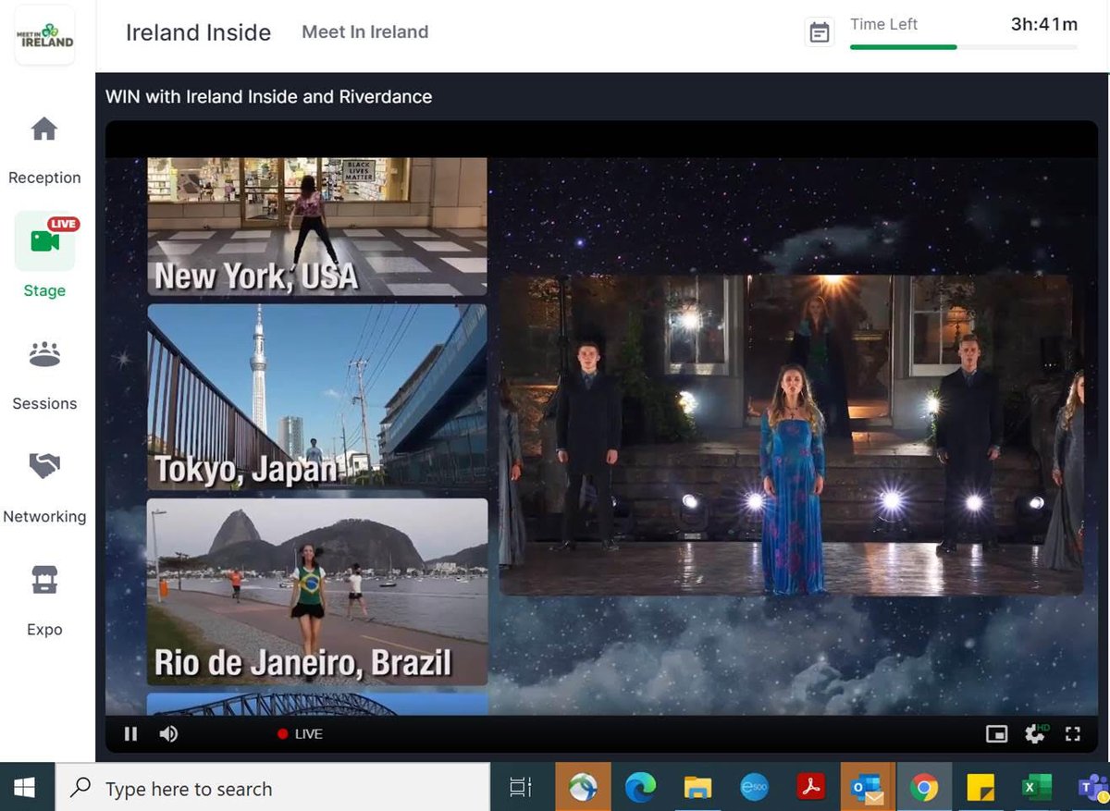
Task: Open the Sessions section
Action: (x=44, y=376)
